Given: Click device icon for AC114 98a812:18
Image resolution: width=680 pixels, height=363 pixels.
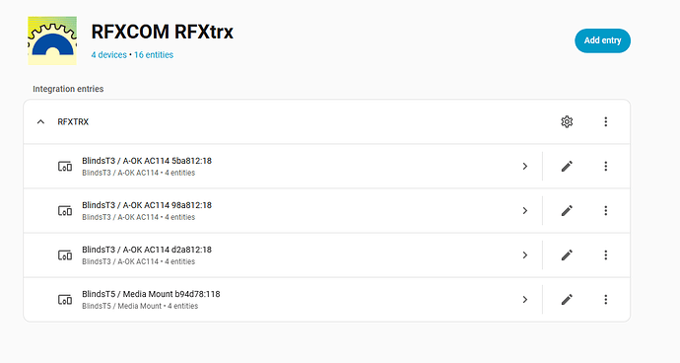Looking at the screenshot, I should pos(65,211).
